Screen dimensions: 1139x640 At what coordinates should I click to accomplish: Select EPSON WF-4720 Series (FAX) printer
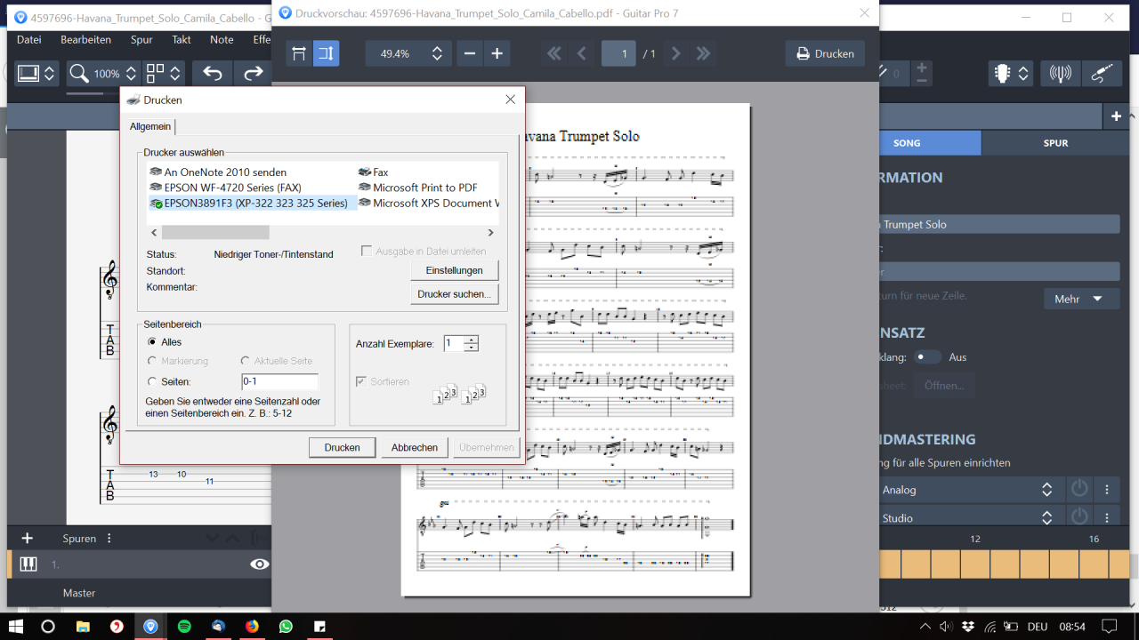[x=226, y=188]
